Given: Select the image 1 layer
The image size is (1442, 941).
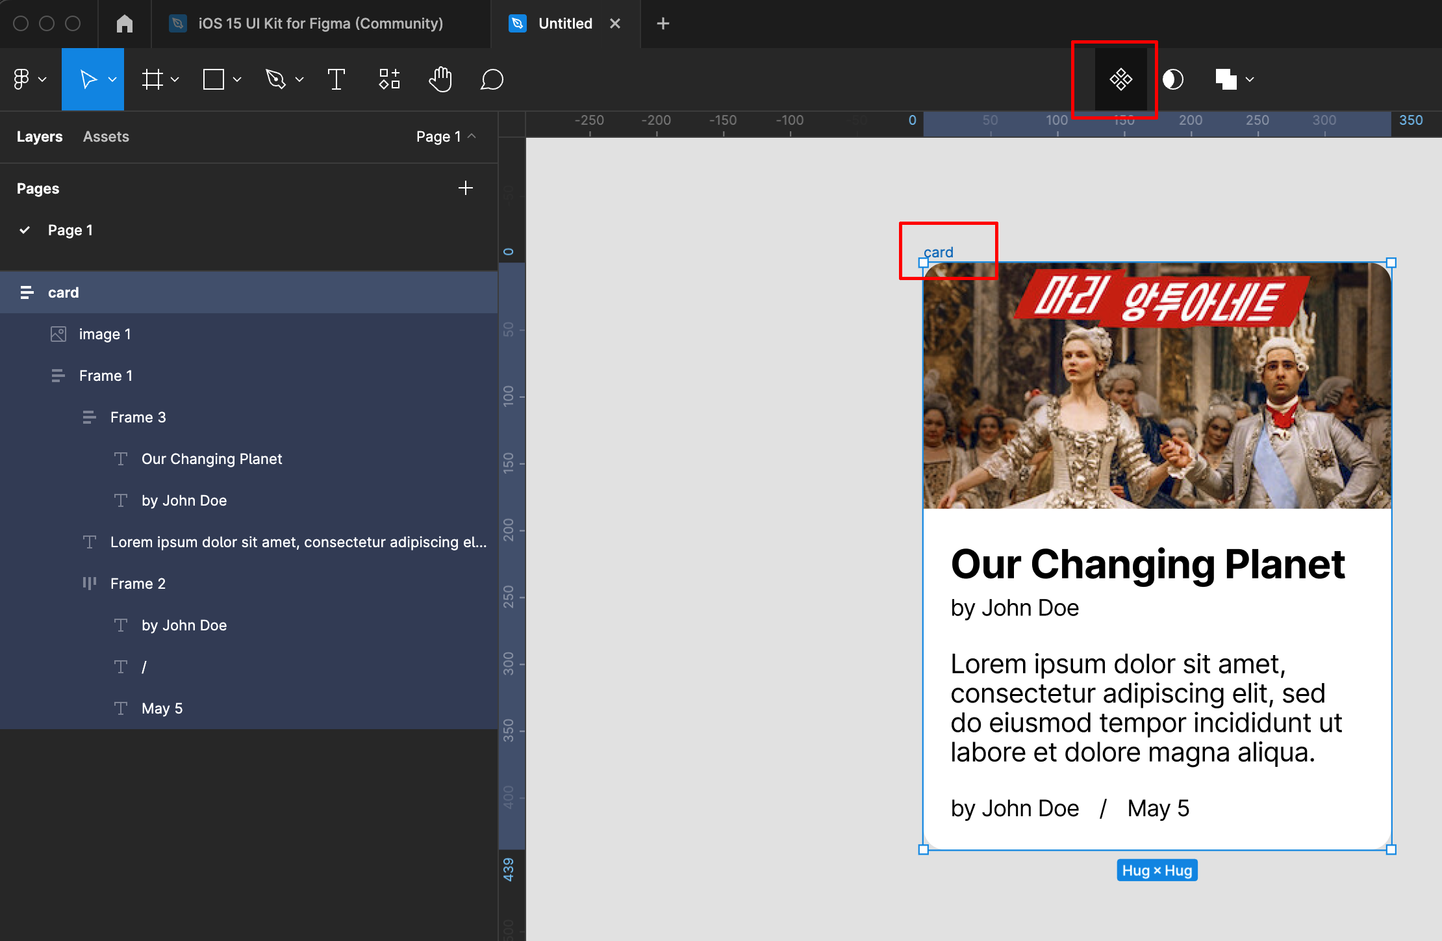Looking at the screenshot, I should [x=105, y=334].
